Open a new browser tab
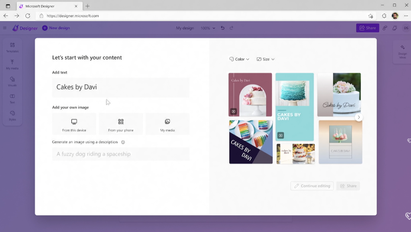Image resolution: width=411 pixels, height=232 pixels. (x=87, y=6)
